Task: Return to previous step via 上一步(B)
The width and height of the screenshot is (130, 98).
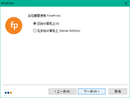Action: pos(62,91)
